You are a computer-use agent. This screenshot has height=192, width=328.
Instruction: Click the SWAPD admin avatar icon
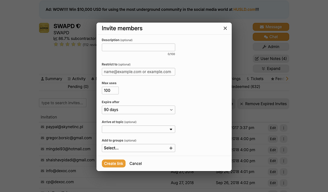(44, 28)
